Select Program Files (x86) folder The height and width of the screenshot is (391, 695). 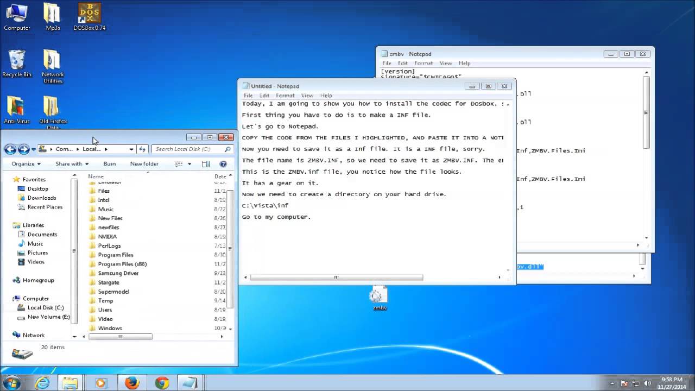point(122,264)
